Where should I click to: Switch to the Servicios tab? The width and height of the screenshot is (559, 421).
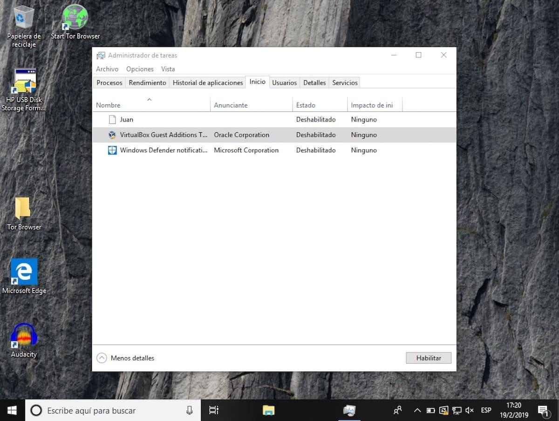pos(344,82)
